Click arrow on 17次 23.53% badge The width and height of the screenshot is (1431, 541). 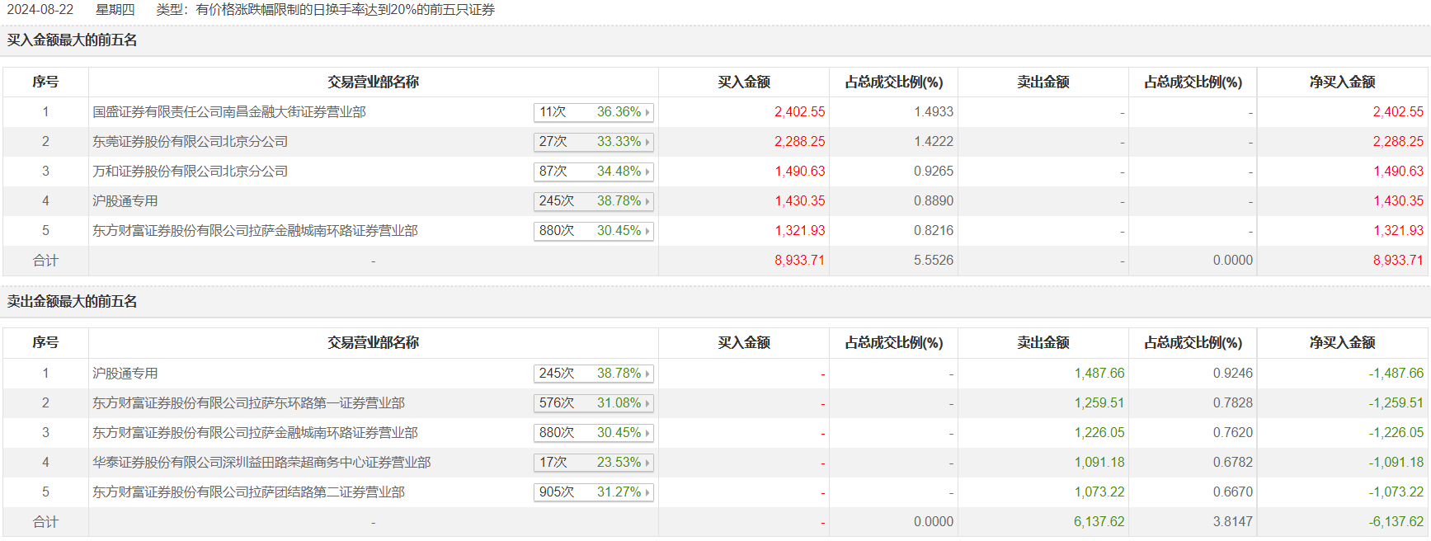click(x=647, y=463)
